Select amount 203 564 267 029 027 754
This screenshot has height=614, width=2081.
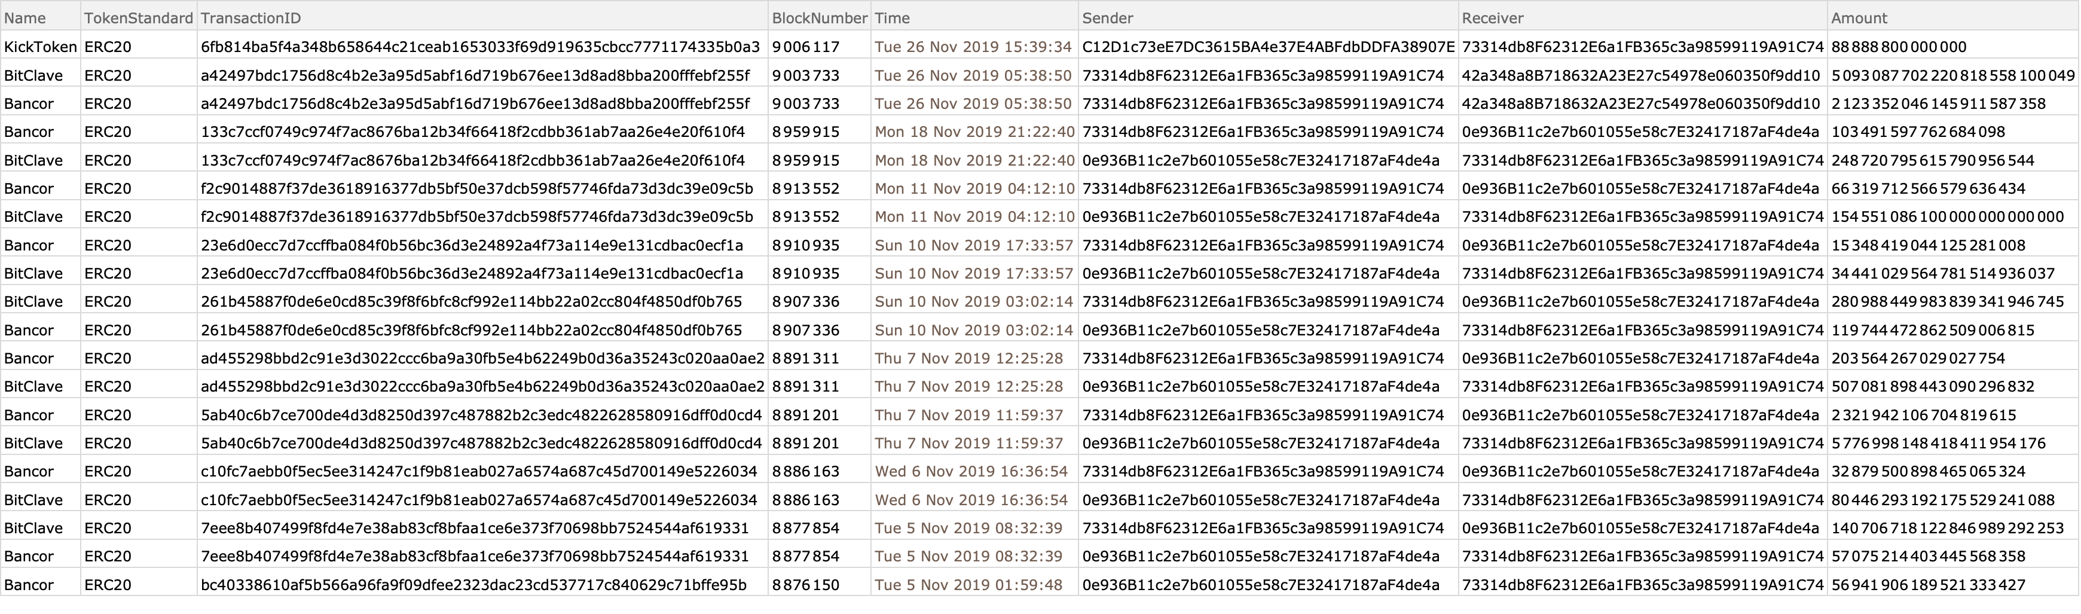1918,358
